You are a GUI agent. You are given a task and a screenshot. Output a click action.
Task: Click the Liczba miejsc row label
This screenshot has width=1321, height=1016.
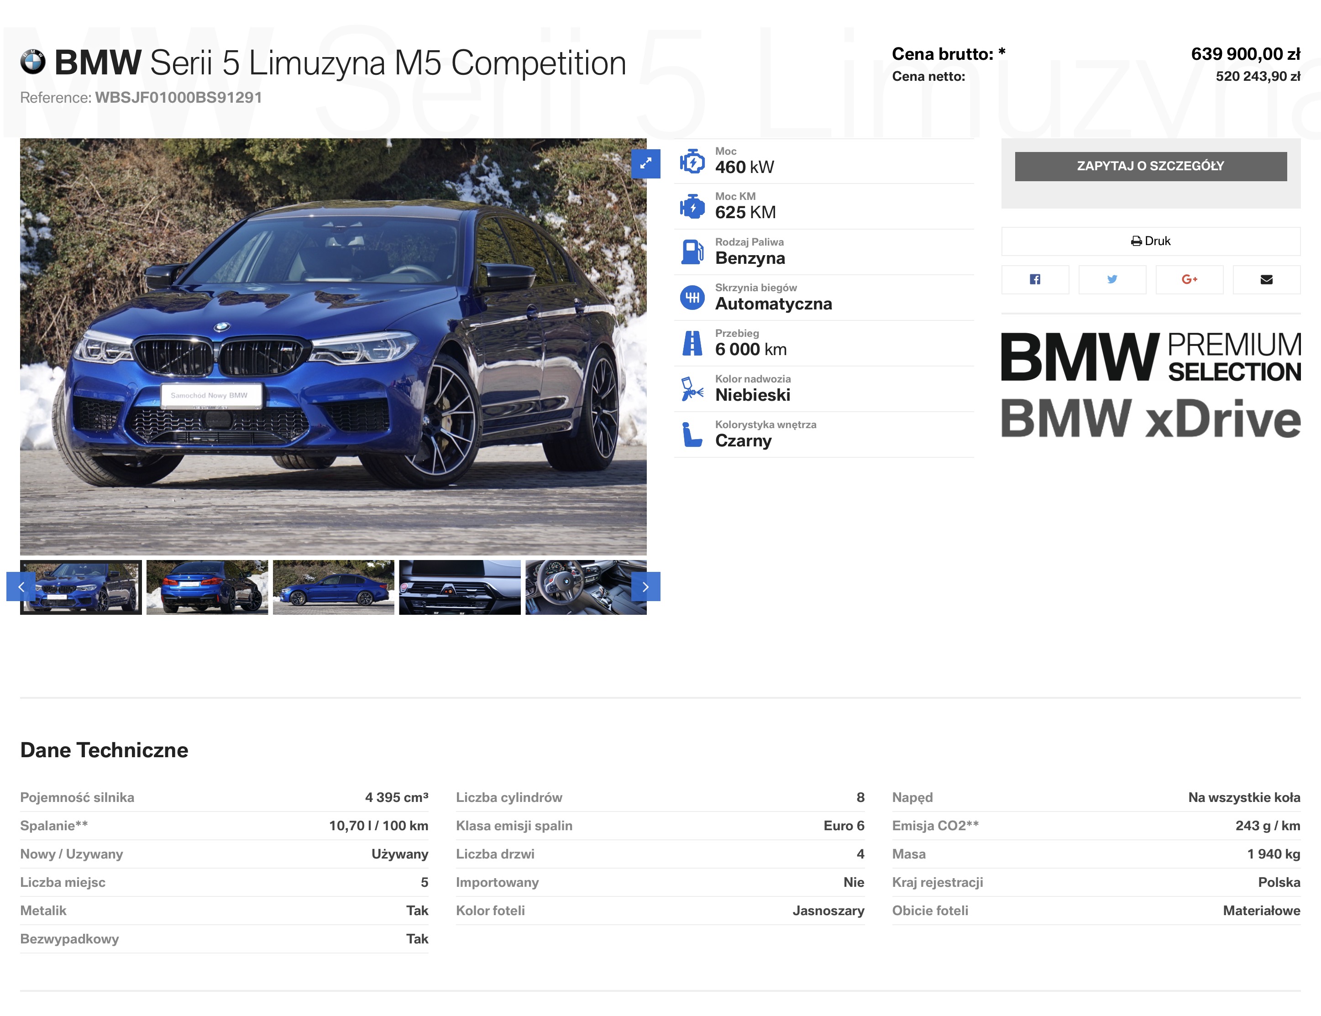(x=62, y=882)
